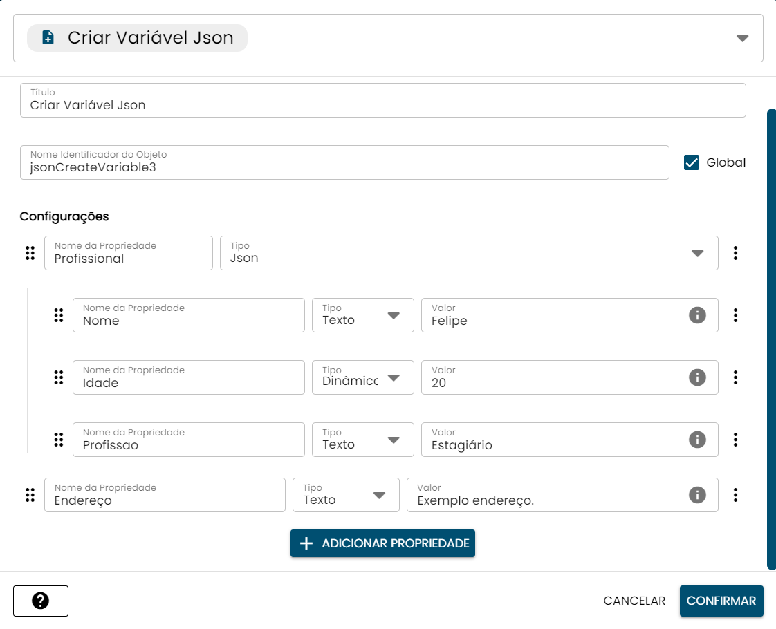Click the drag handle of the Profissional row

tap(30, 253)
